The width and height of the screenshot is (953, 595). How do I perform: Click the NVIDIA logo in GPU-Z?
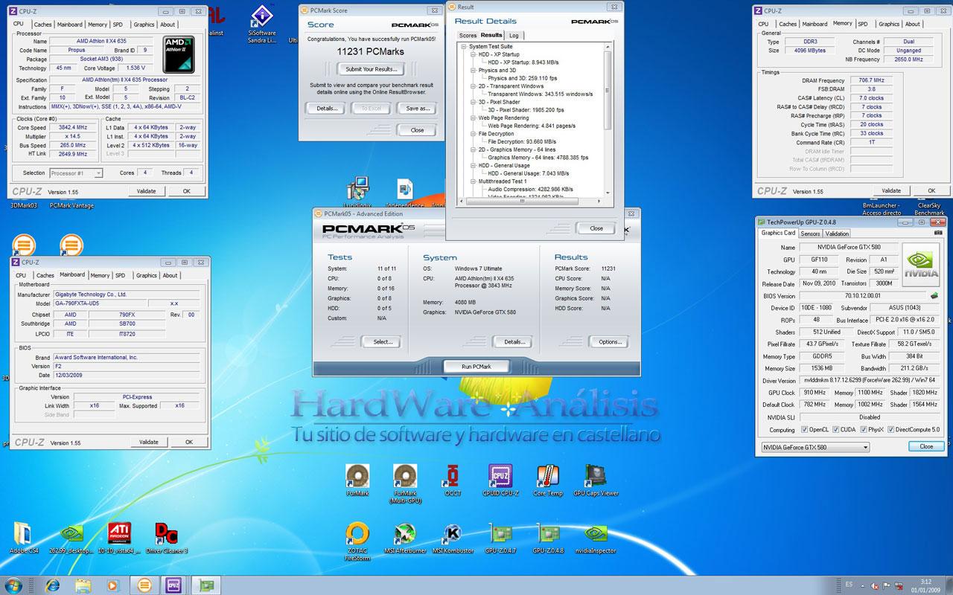point(921,264)
